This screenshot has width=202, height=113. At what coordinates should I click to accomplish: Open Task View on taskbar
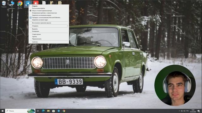point(38,111)
